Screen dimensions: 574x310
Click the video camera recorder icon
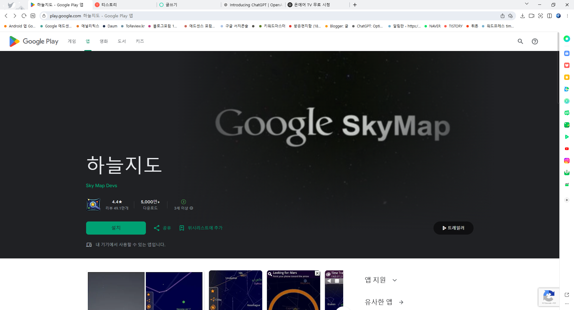click(x=532, y=16)
